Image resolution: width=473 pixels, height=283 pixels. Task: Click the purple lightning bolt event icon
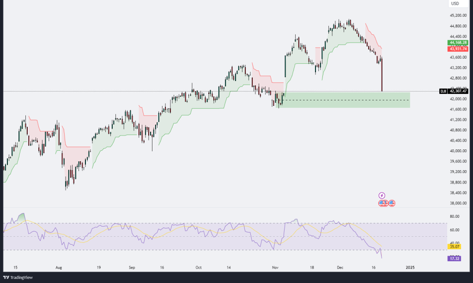(382, 196)
